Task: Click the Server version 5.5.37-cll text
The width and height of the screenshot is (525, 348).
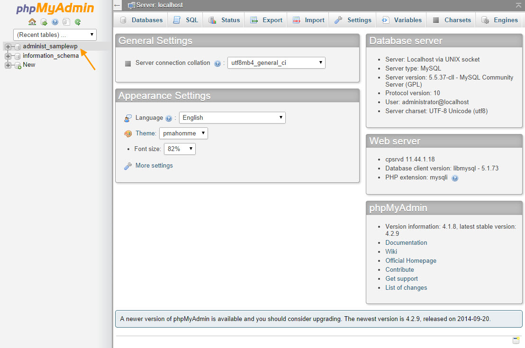Action: [449, 81]
